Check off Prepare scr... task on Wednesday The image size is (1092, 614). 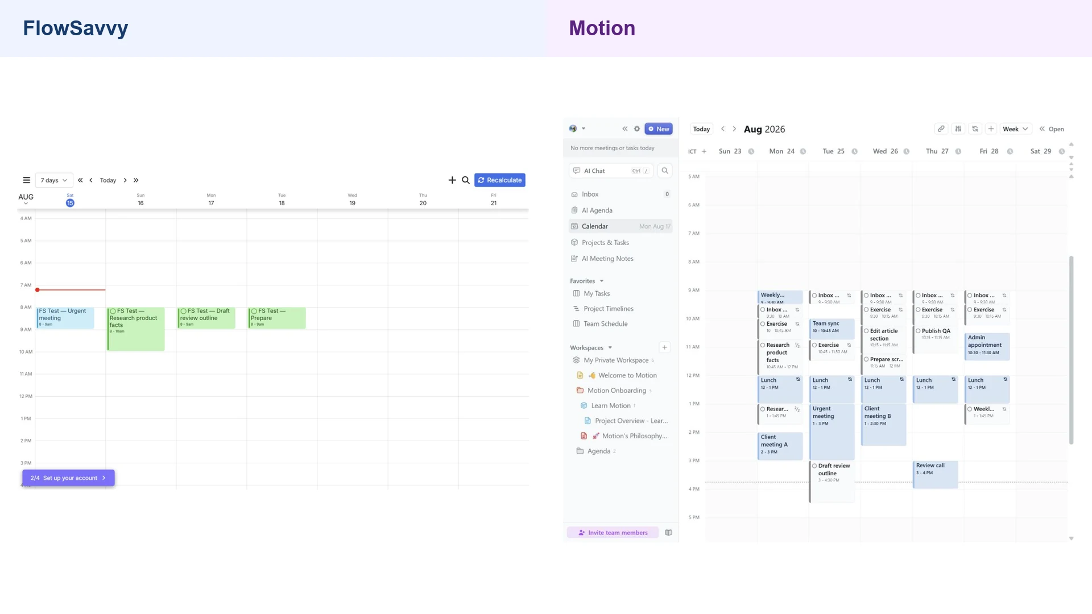click(x=866, y=359)
